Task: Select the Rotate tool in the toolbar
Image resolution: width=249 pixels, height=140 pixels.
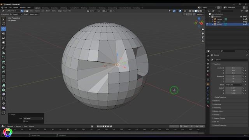Action: click(4, 33)
